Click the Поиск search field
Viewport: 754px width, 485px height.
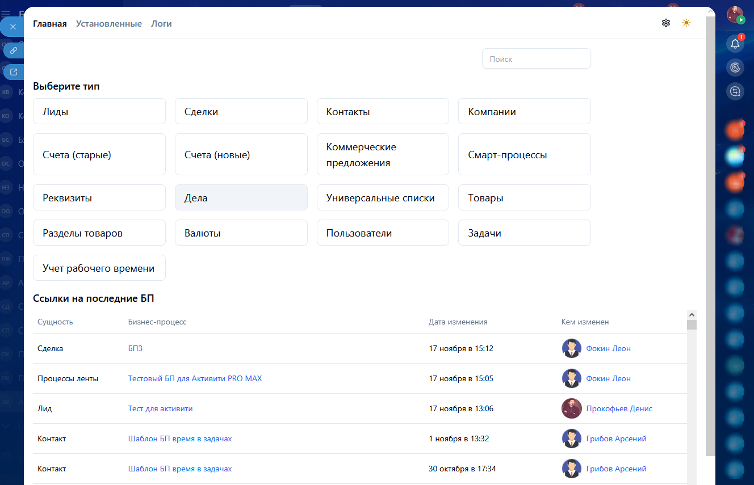536,59
